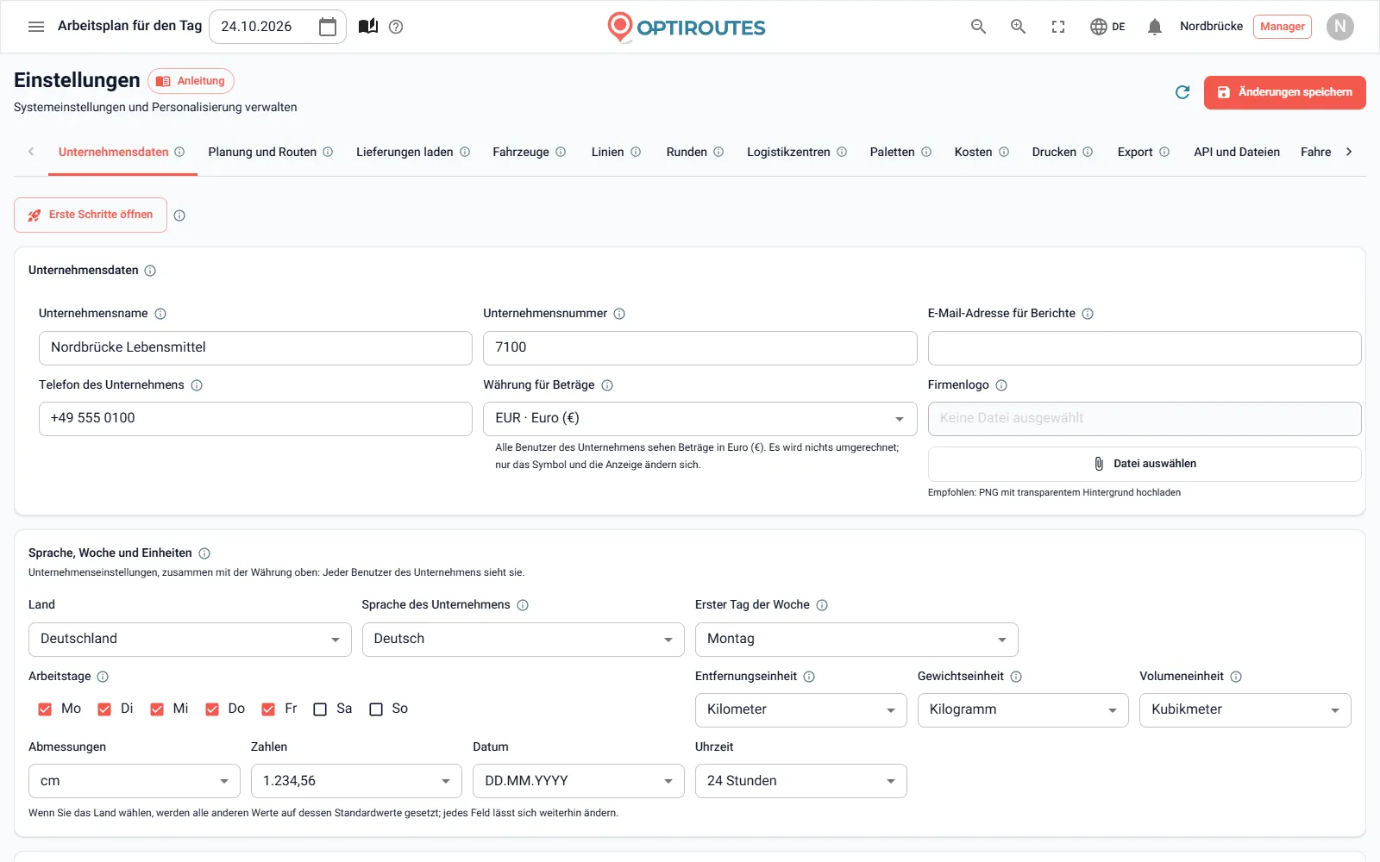1380x862 pixels.
Task: Open the hamburger navigation menu
Action: [x=36, y=27]
